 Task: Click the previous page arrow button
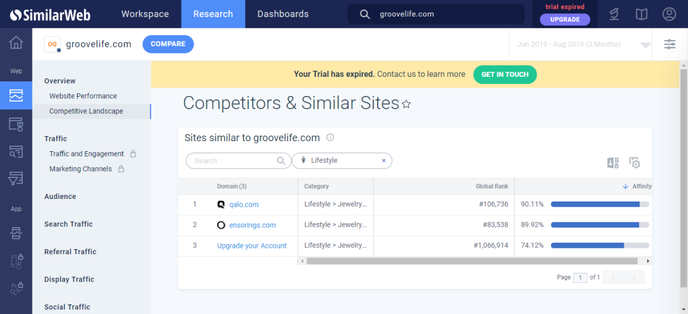click(x=613, y=277)
